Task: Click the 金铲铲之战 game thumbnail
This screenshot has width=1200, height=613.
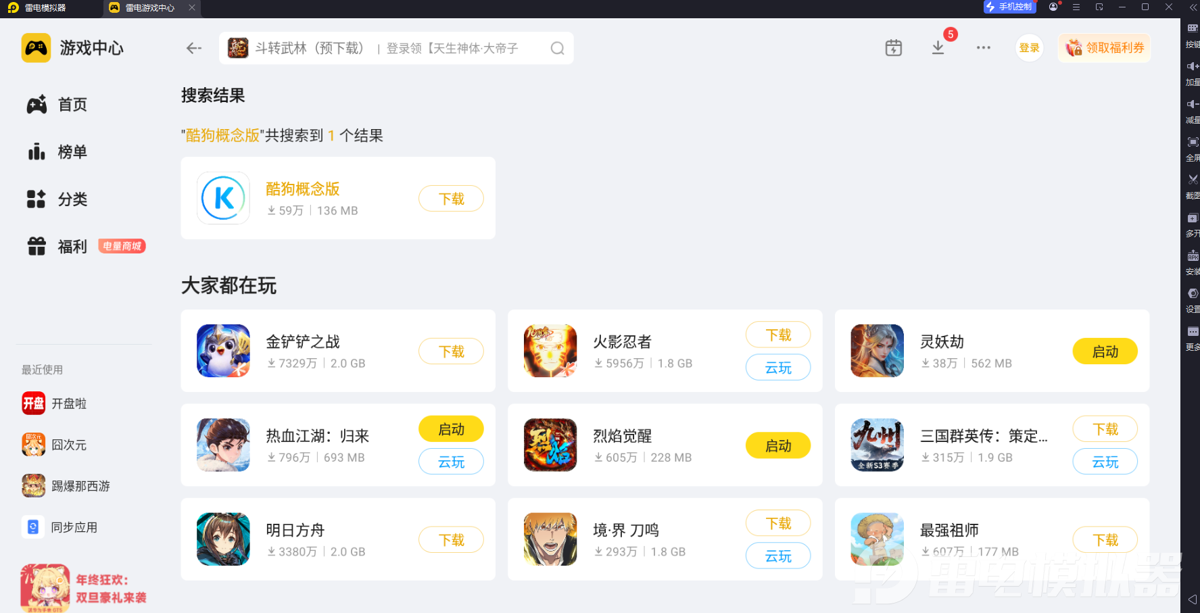Action: pyautogui.click(x=223, y=351)
